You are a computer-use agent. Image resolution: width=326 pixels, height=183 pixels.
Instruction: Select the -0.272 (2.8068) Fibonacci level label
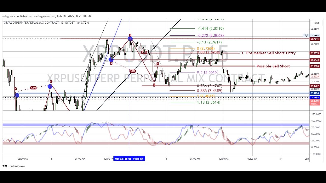210,36
